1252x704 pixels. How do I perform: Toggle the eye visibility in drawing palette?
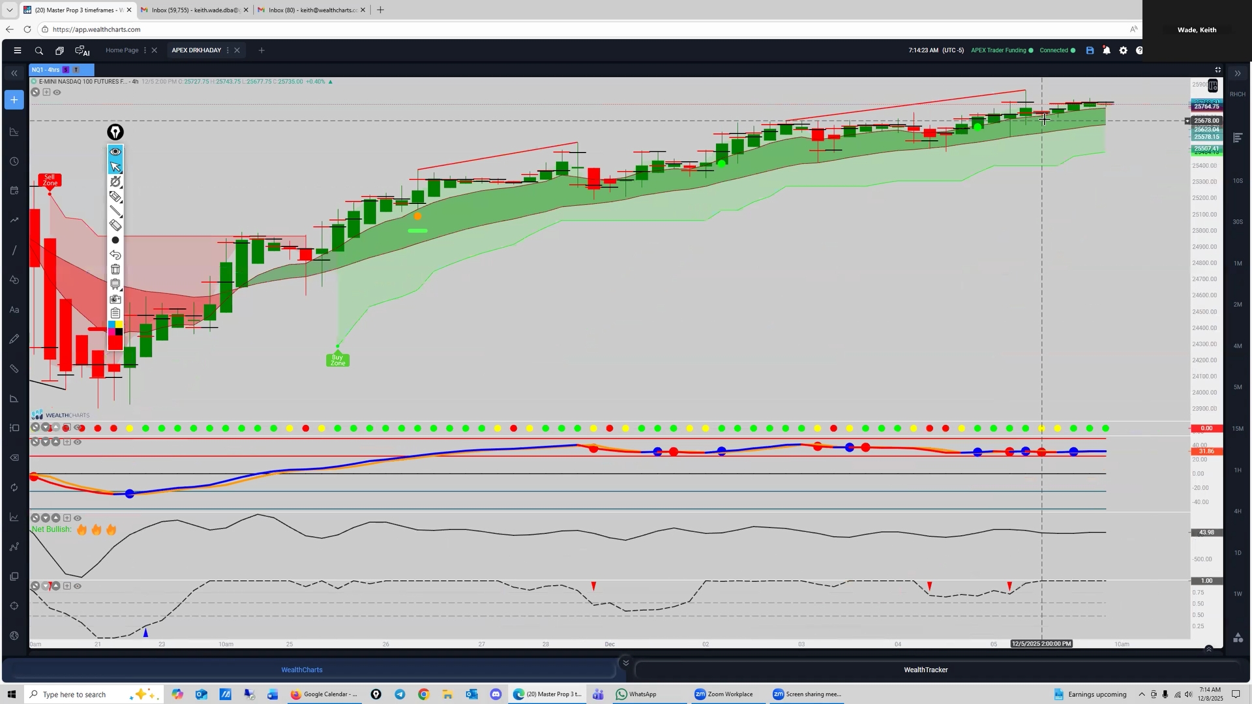point(115,152)
